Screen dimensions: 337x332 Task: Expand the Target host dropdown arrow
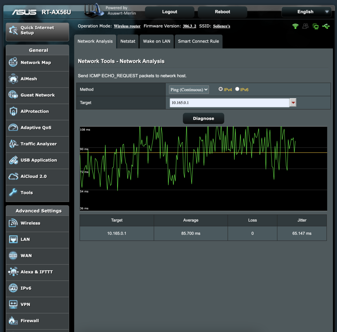tap(293, 103)
